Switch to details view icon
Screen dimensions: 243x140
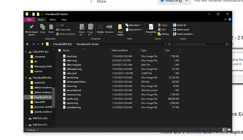click(x=224, y=130)
